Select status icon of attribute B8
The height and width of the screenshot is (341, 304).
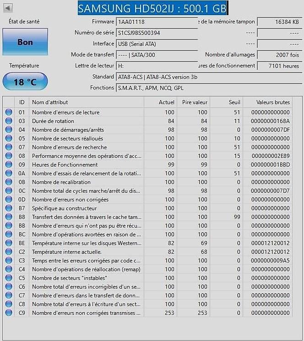pos(9,217)
